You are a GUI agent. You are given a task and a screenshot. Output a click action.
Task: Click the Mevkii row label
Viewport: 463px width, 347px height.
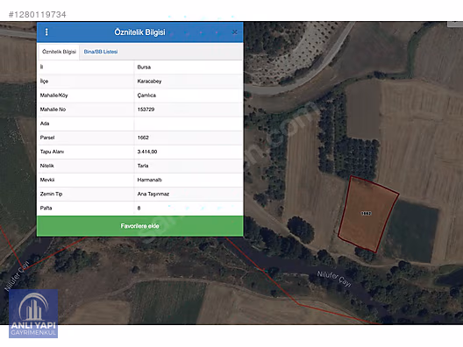47,180
